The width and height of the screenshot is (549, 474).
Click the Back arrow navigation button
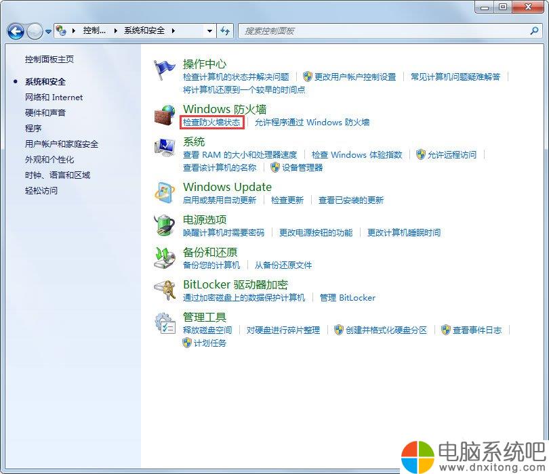coord(16,31)
